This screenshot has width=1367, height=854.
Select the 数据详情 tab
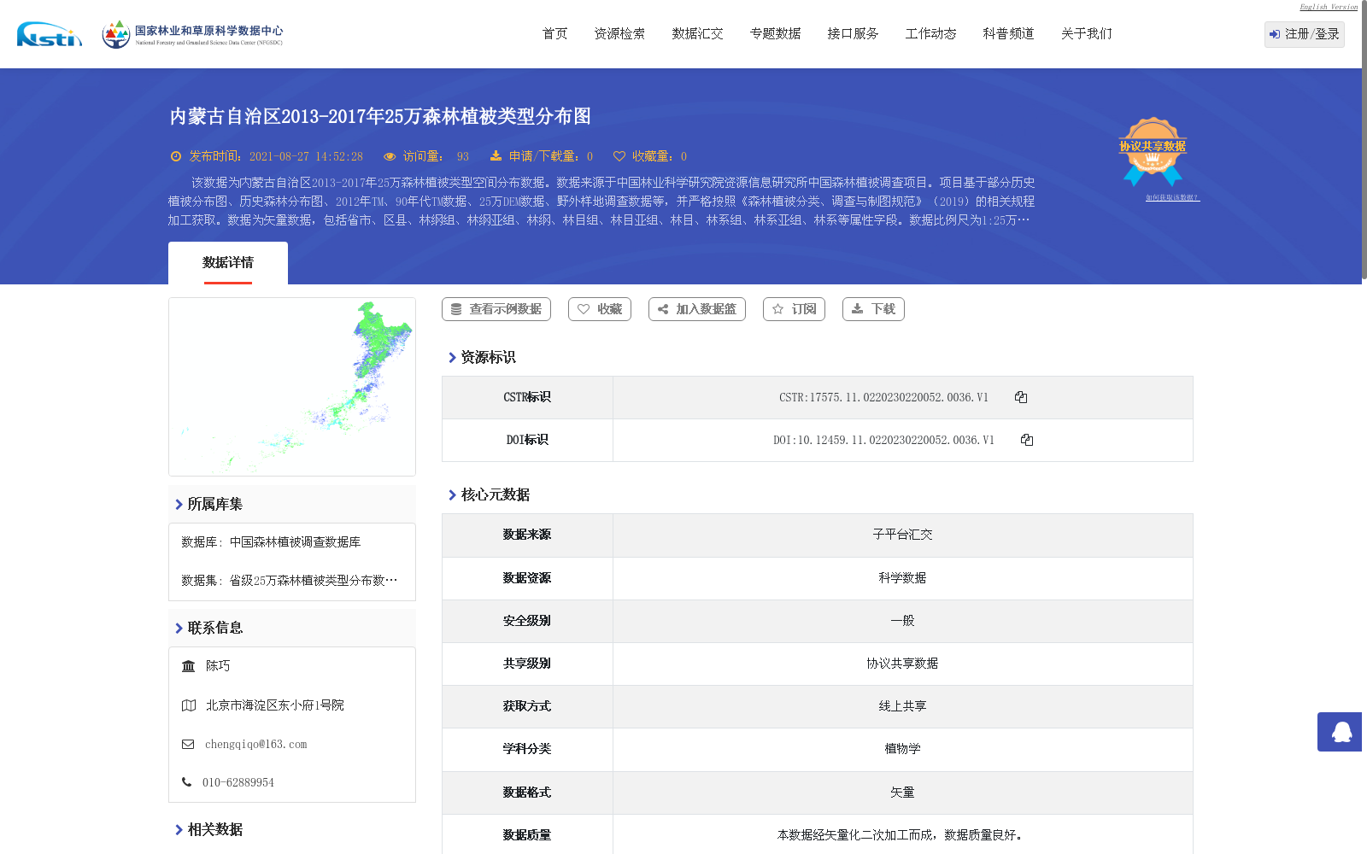pyautogui.click(x=228, y=263)
